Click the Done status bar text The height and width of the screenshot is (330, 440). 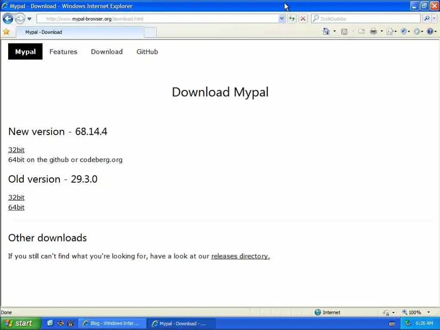click(6, 312)
